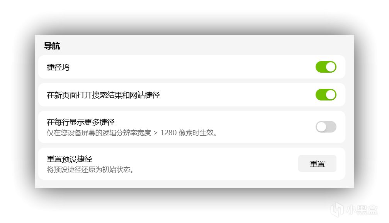This screenshot has width=389, height=223.
Task: Click the 在每行显示更多捷径 title text
Action: (81, 122)
